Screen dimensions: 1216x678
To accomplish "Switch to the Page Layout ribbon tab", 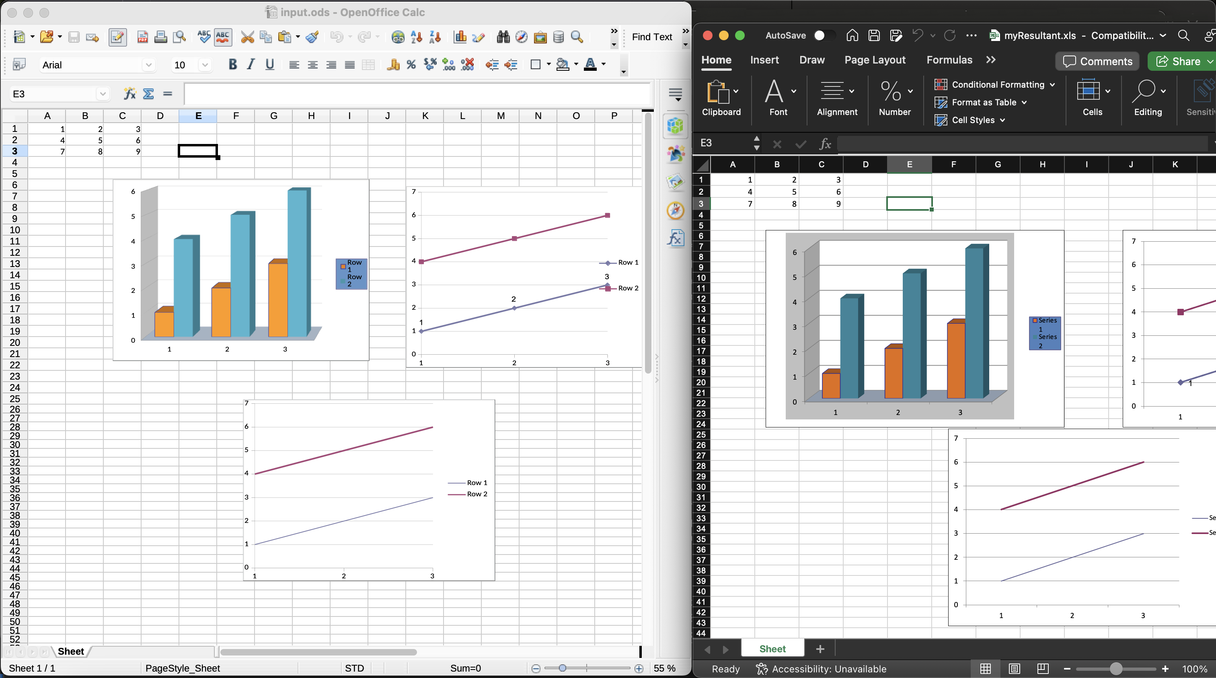I will (875, 60).
